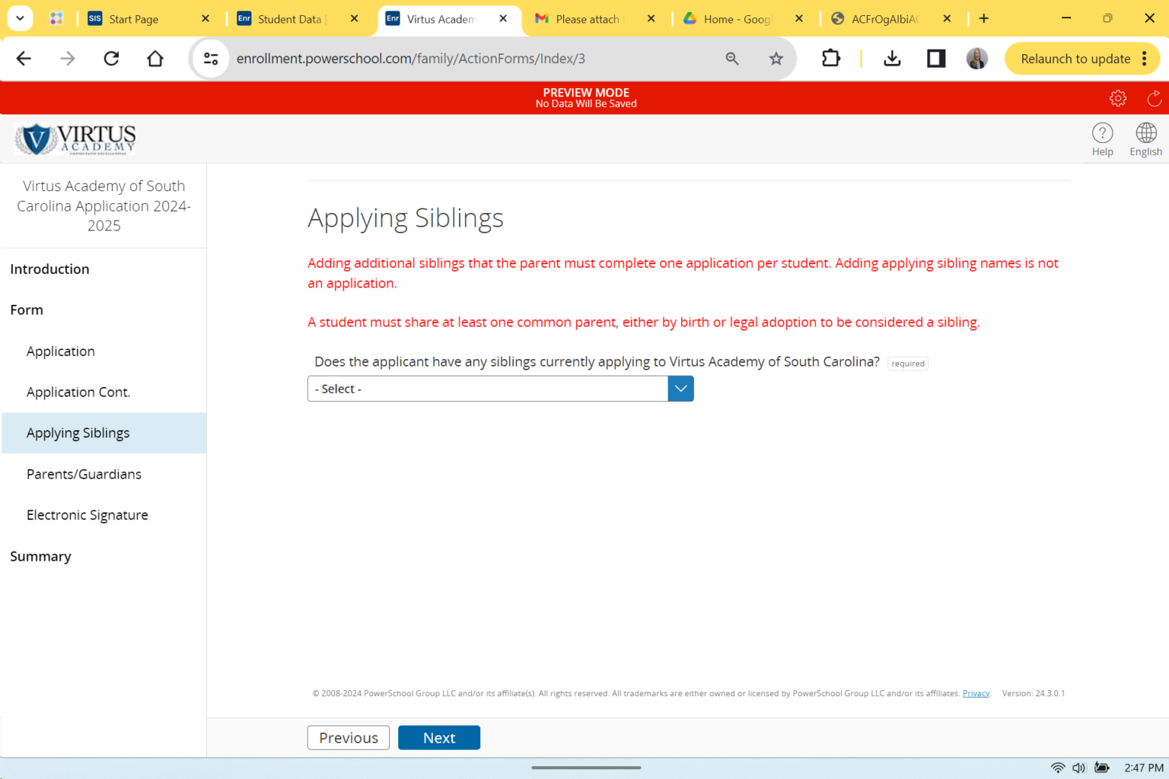Click the Virtus Academy logo
This screenshot has height=779, width=1169.
75,139
